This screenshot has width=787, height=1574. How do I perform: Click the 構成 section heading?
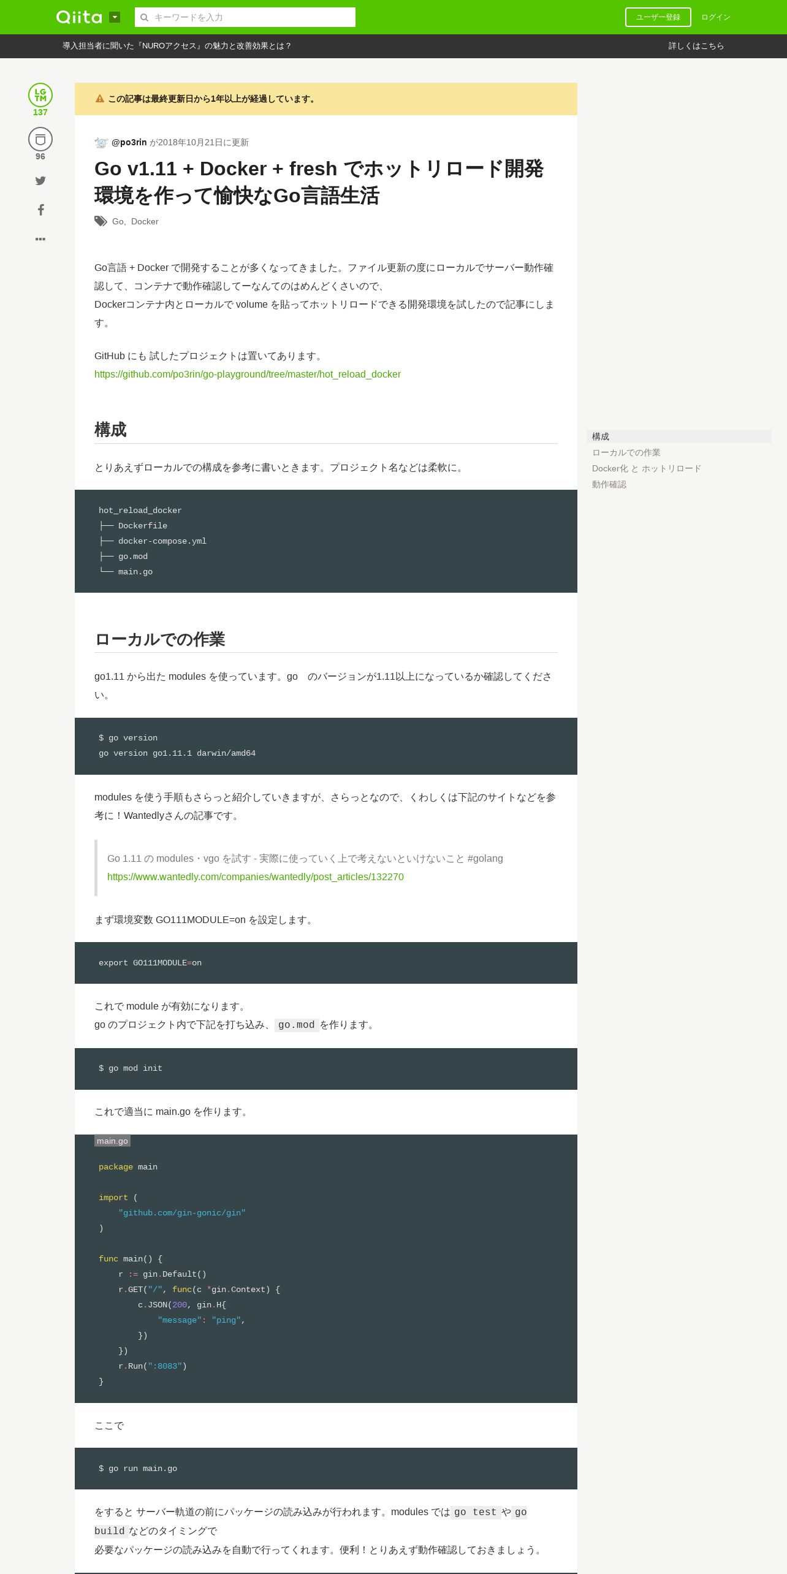pos(110,430)
